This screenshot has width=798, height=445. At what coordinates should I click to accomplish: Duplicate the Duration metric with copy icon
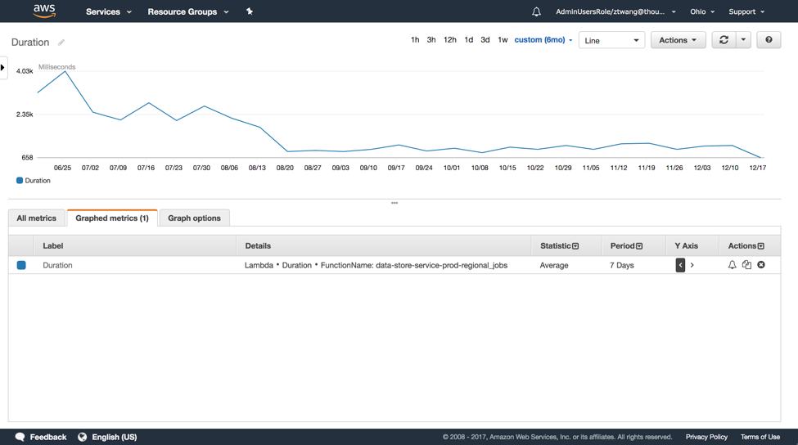click(x=746, y=265)
